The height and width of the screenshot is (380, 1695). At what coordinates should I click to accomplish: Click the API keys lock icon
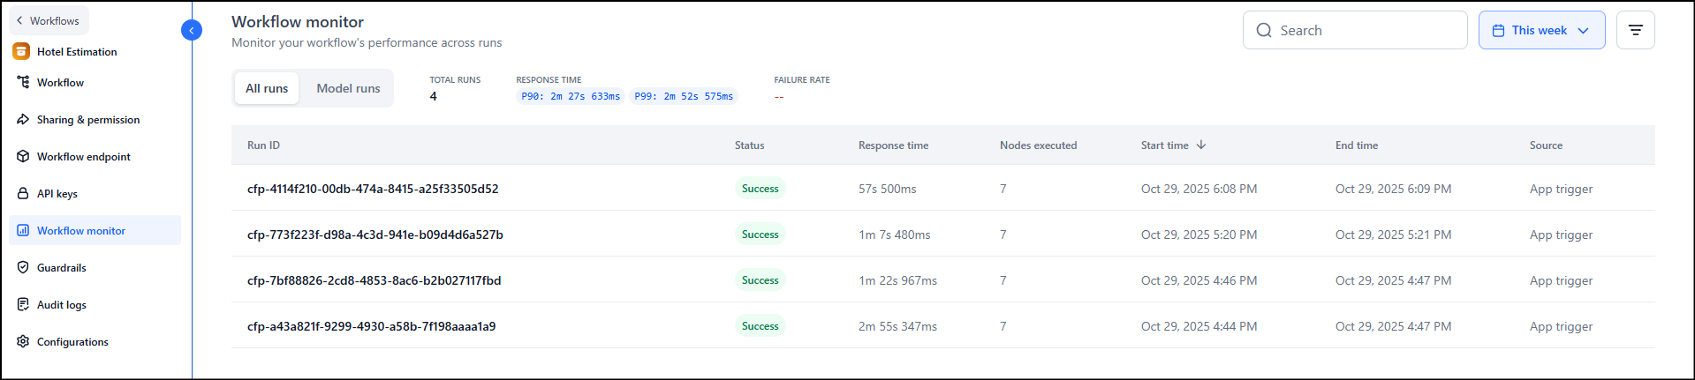tap(23, 194)
